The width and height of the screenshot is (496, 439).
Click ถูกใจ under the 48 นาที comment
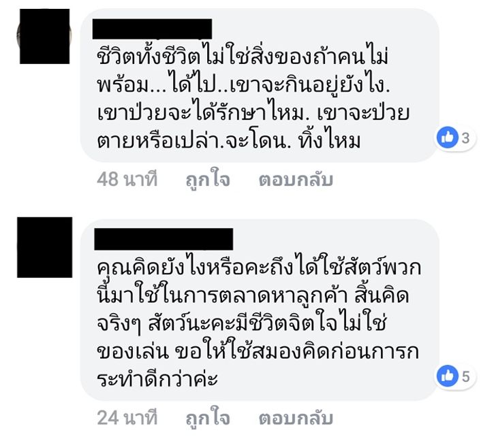208,180
